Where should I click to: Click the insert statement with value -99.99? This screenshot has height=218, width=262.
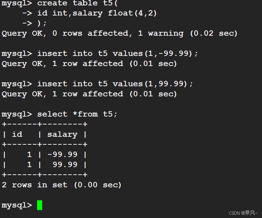117,53
